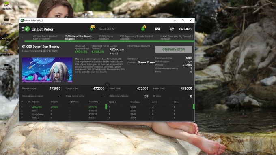Select player MrBey789 in the list
The image size is (276, 155).
click(x=37, y=107)
